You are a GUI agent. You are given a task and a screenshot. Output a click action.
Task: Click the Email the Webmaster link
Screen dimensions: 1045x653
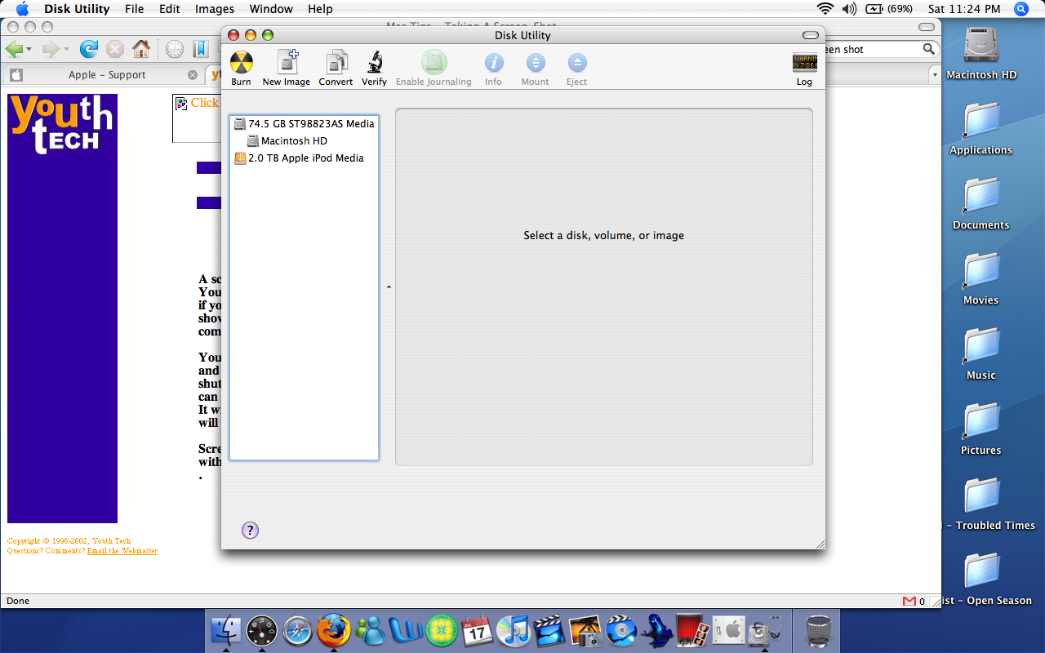point(122,551)
